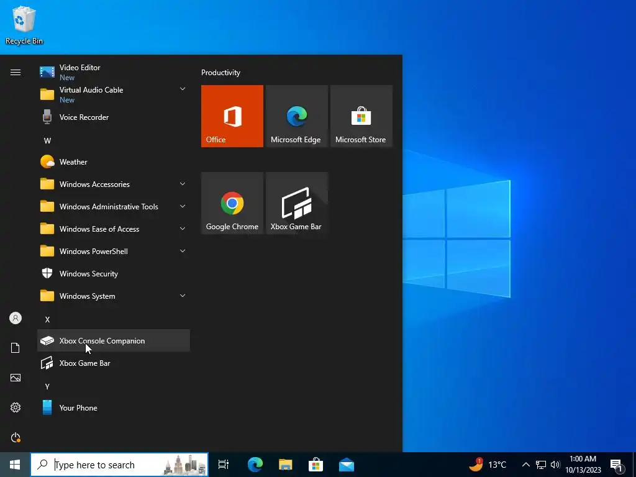Open Documents from Start sidebar

(16, 348)
